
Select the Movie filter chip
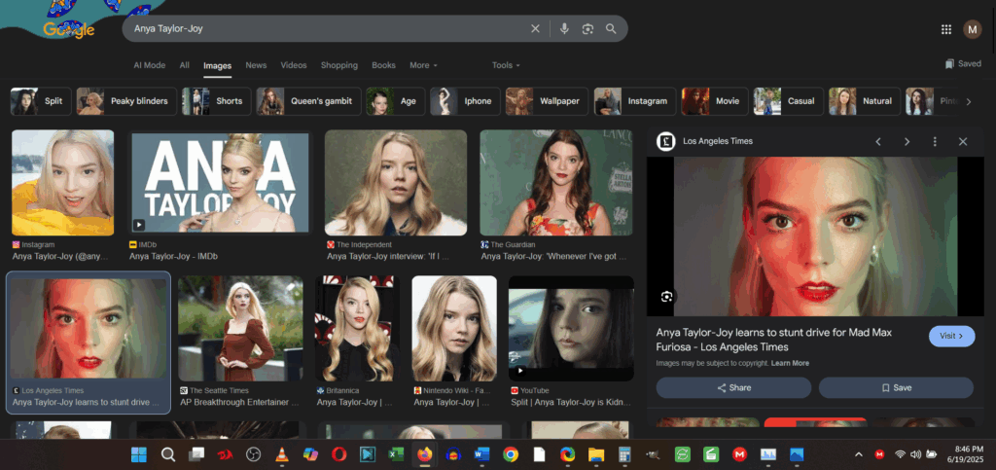(x=715, y=101)
